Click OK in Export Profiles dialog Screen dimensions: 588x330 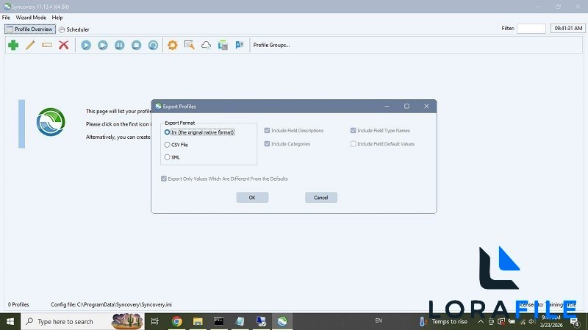[x=252, y=198]
